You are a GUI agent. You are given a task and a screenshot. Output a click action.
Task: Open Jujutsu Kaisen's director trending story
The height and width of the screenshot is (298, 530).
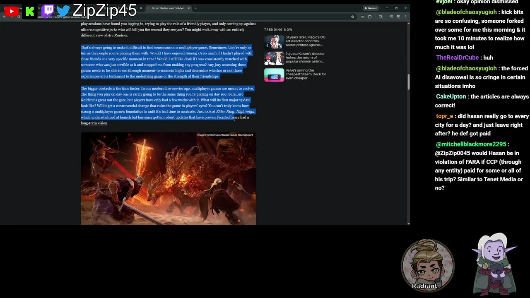305,58
